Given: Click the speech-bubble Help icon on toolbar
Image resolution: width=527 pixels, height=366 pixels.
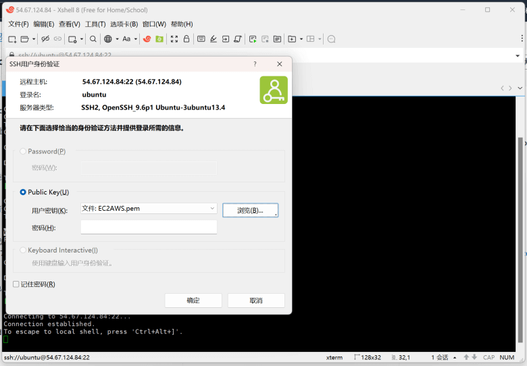Looking at the screenshot, I should coord(331,39).
